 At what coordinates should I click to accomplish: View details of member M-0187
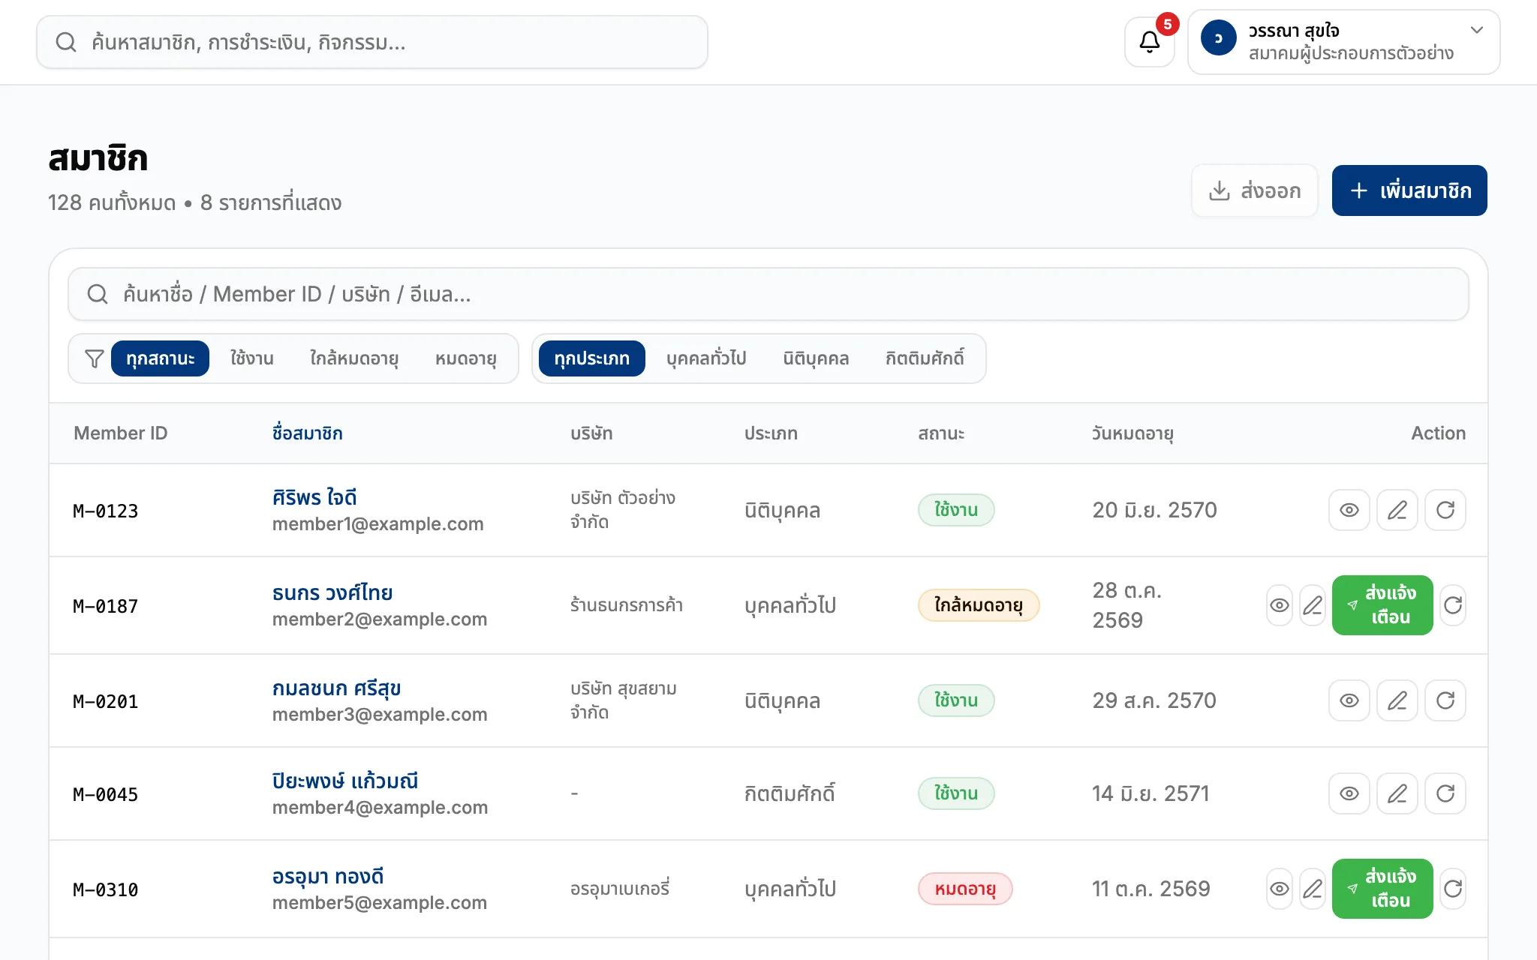(1280, 605)
